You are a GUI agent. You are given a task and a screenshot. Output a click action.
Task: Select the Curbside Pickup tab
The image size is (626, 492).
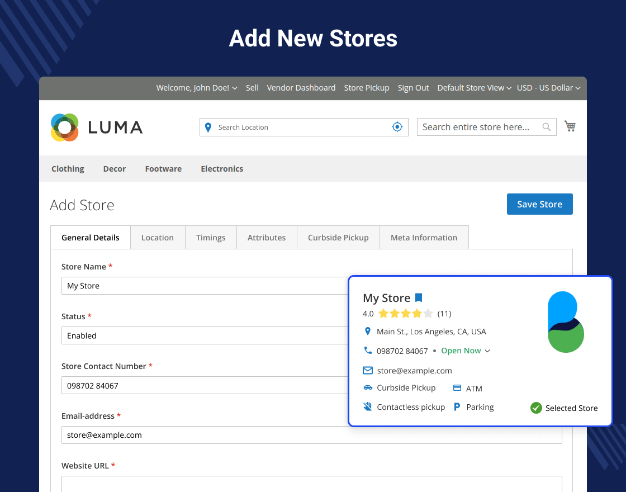(x=338, y=238)
